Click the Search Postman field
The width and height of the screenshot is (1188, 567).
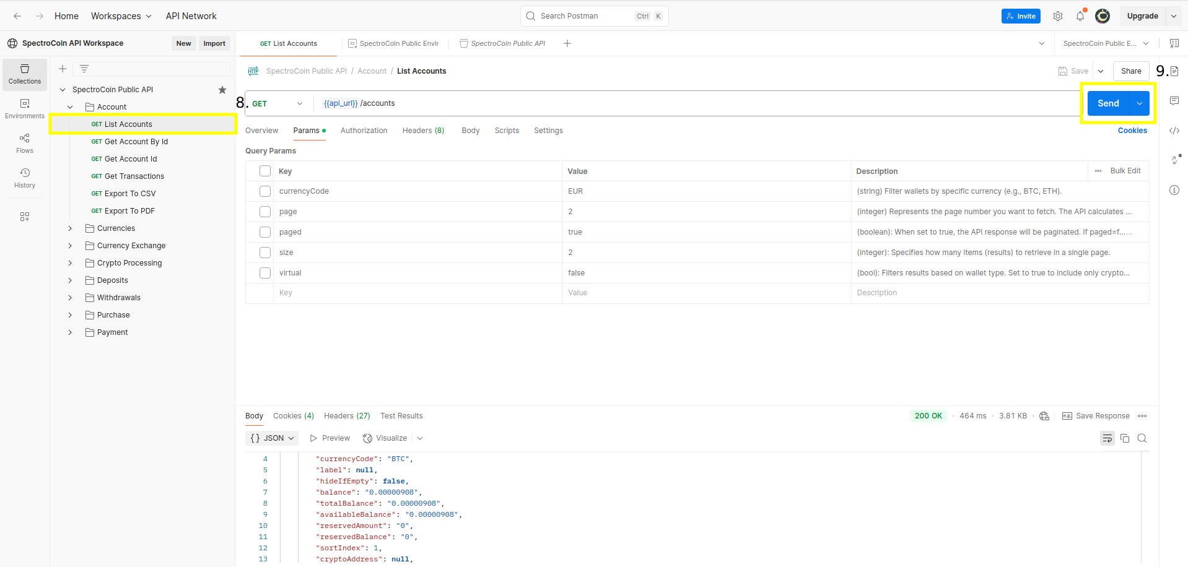(595, 16)
